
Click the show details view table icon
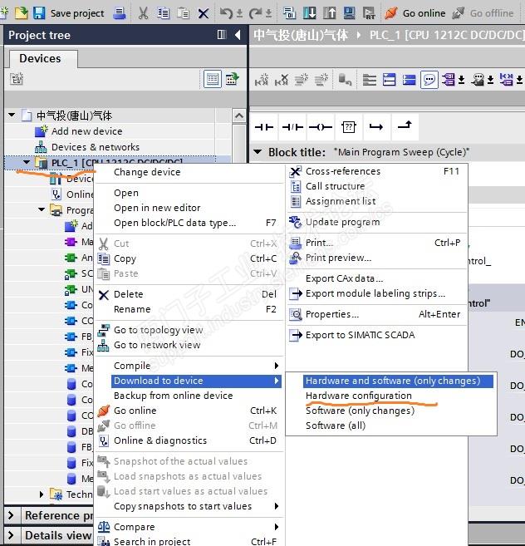233,79
